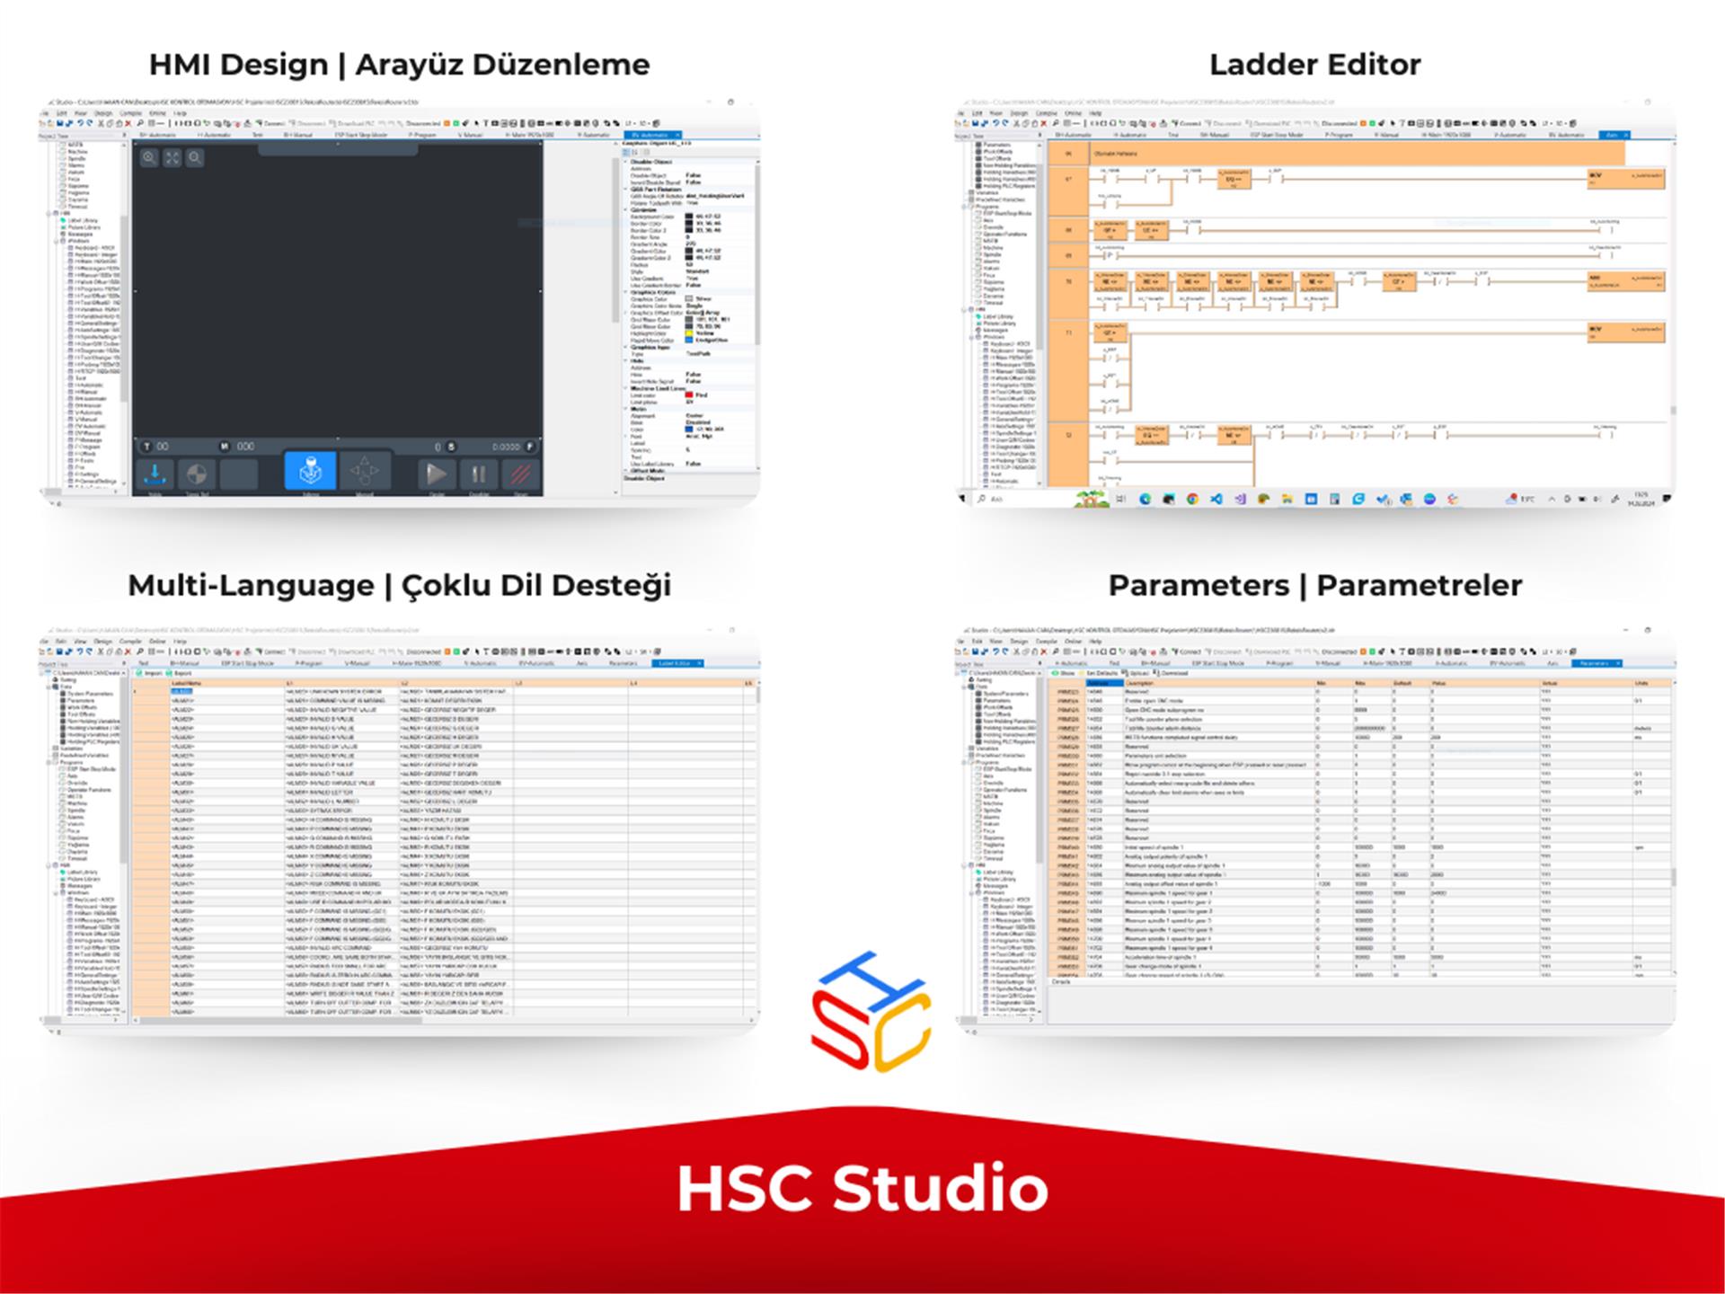1725x1294 pixels.
Task: Click red delete X in HMI Design toolbar
Action: [128, 123]
